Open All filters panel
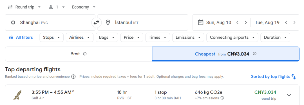304x105 pixels. [x=21, y=37]
